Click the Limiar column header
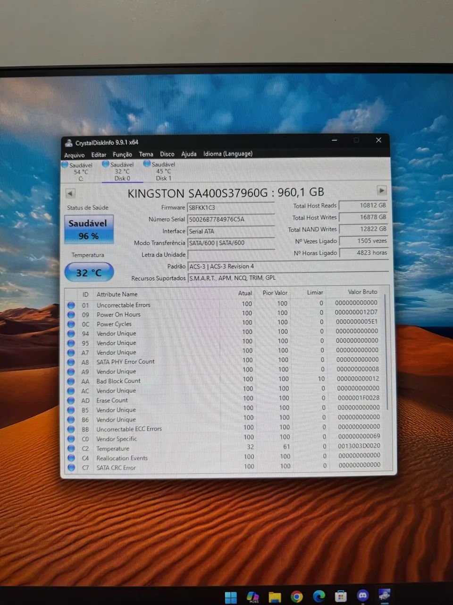The width and height of the screenshot is (453, 605). (x=315, y=293)
